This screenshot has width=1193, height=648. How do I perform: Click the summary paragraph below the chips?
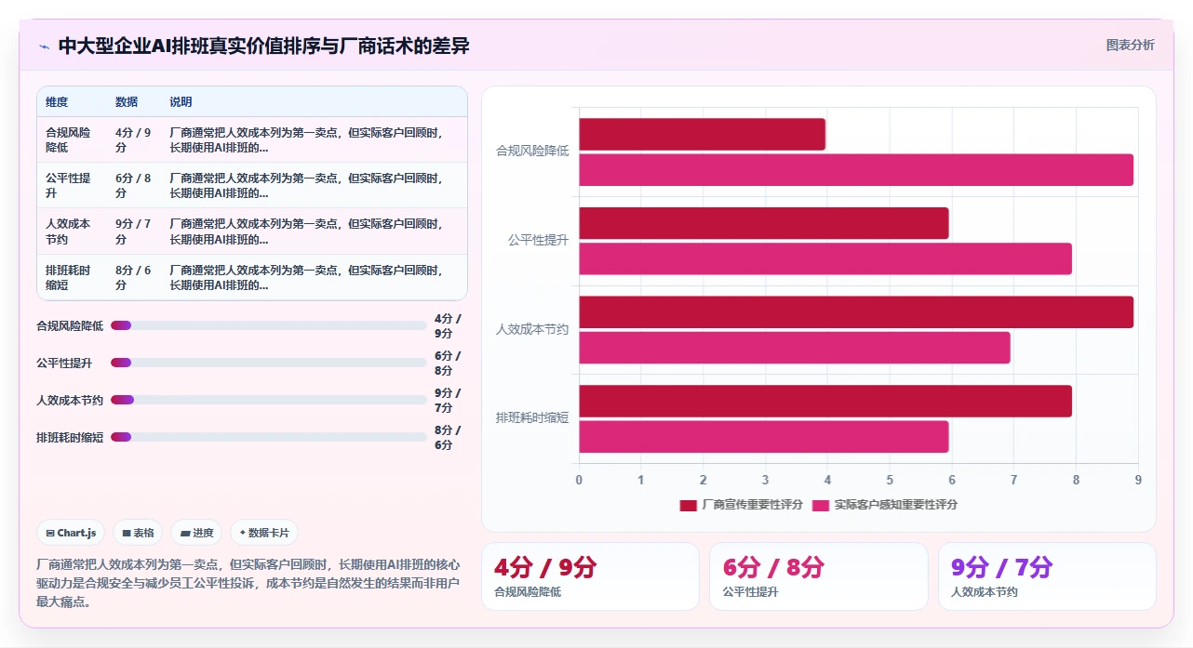(x=248, y=583)
